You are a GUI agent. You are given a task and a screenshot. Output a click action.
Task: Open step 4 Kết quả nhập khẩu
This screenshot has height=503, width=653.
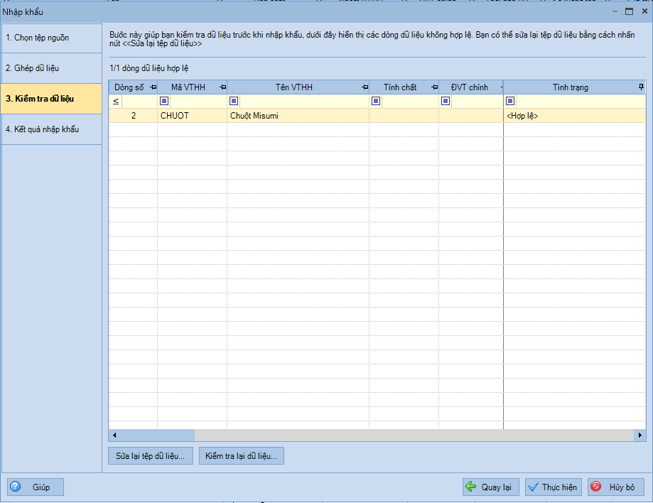pos(51,129)
